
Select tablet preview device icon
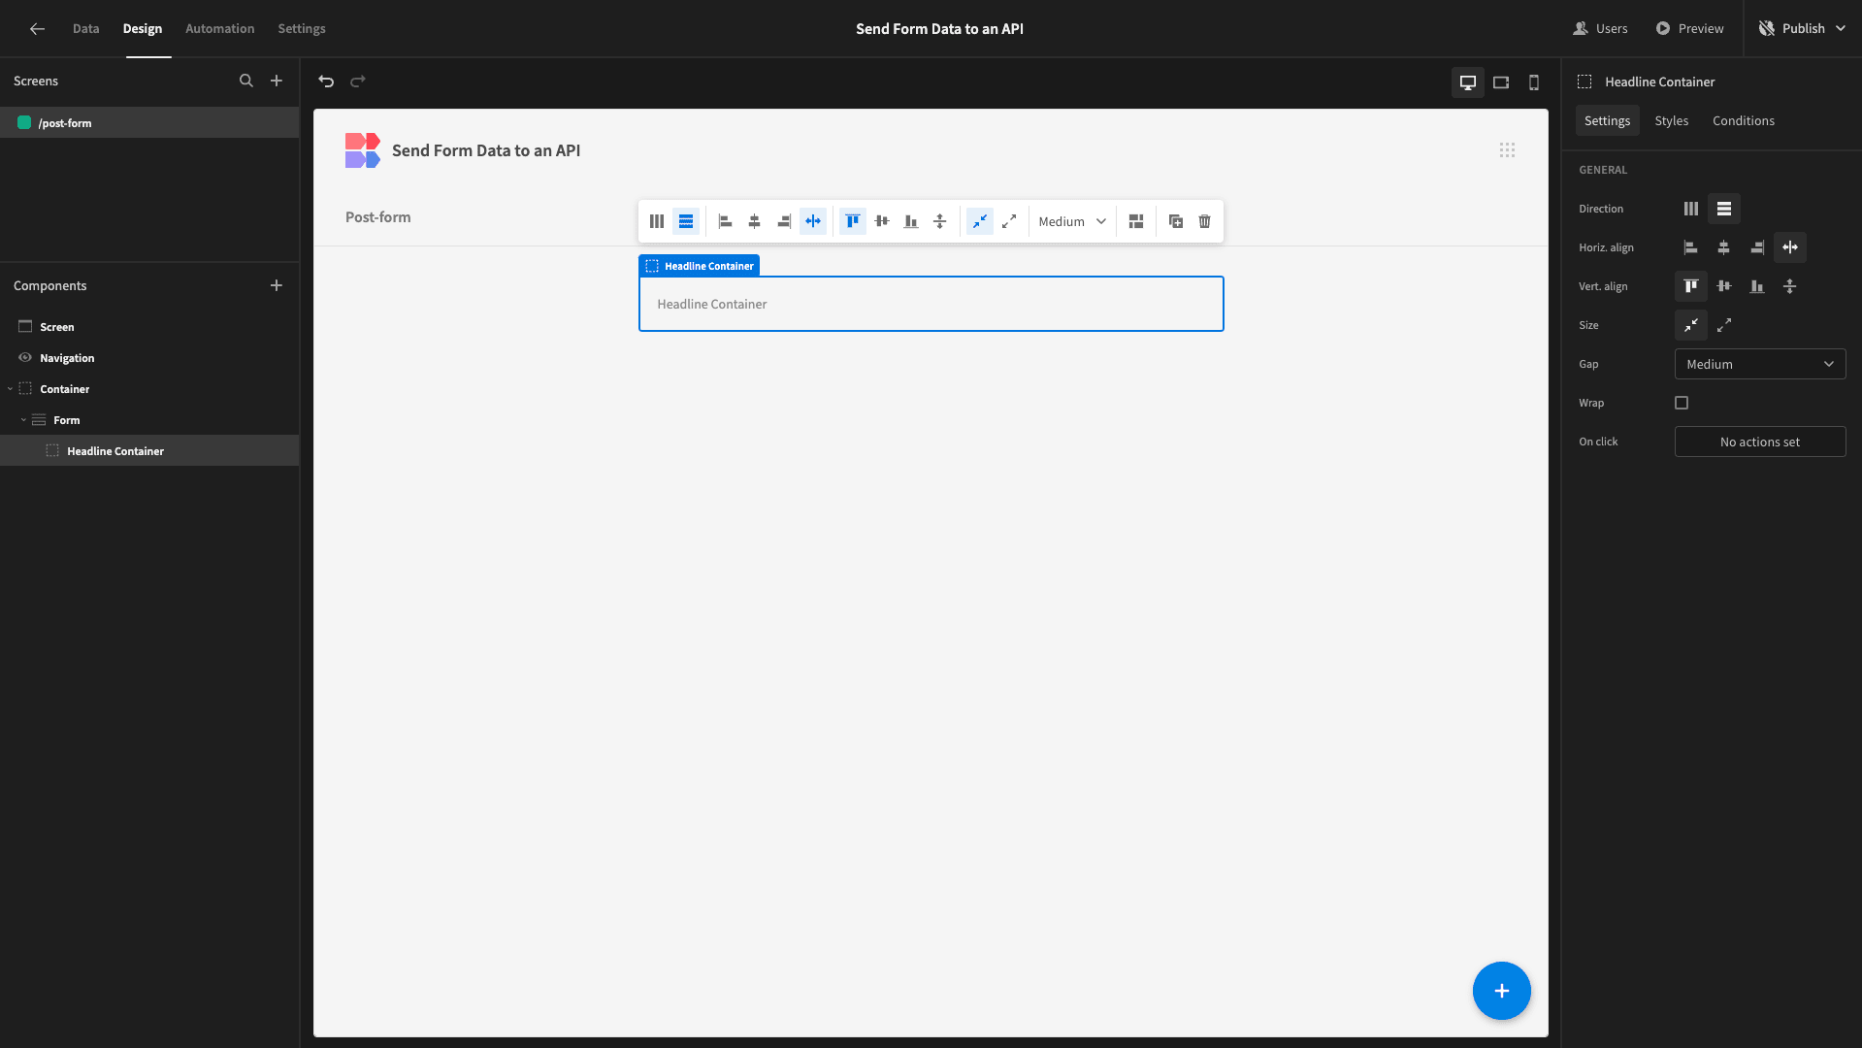[1501, 82]
